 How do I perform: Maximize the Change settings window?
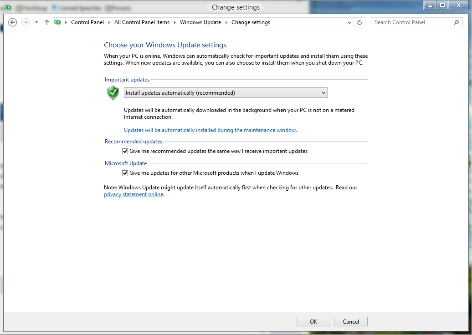442,5
